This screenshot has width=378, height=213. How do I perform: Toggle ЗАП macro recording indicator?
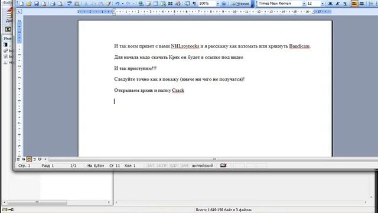(x=151, y=166)
